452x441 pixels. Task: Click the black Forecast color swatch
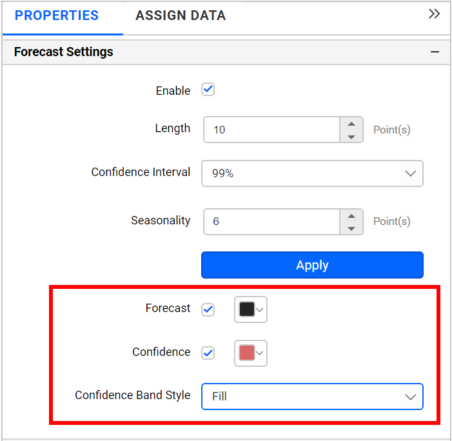pyautogui.click(x=246, y=309)
